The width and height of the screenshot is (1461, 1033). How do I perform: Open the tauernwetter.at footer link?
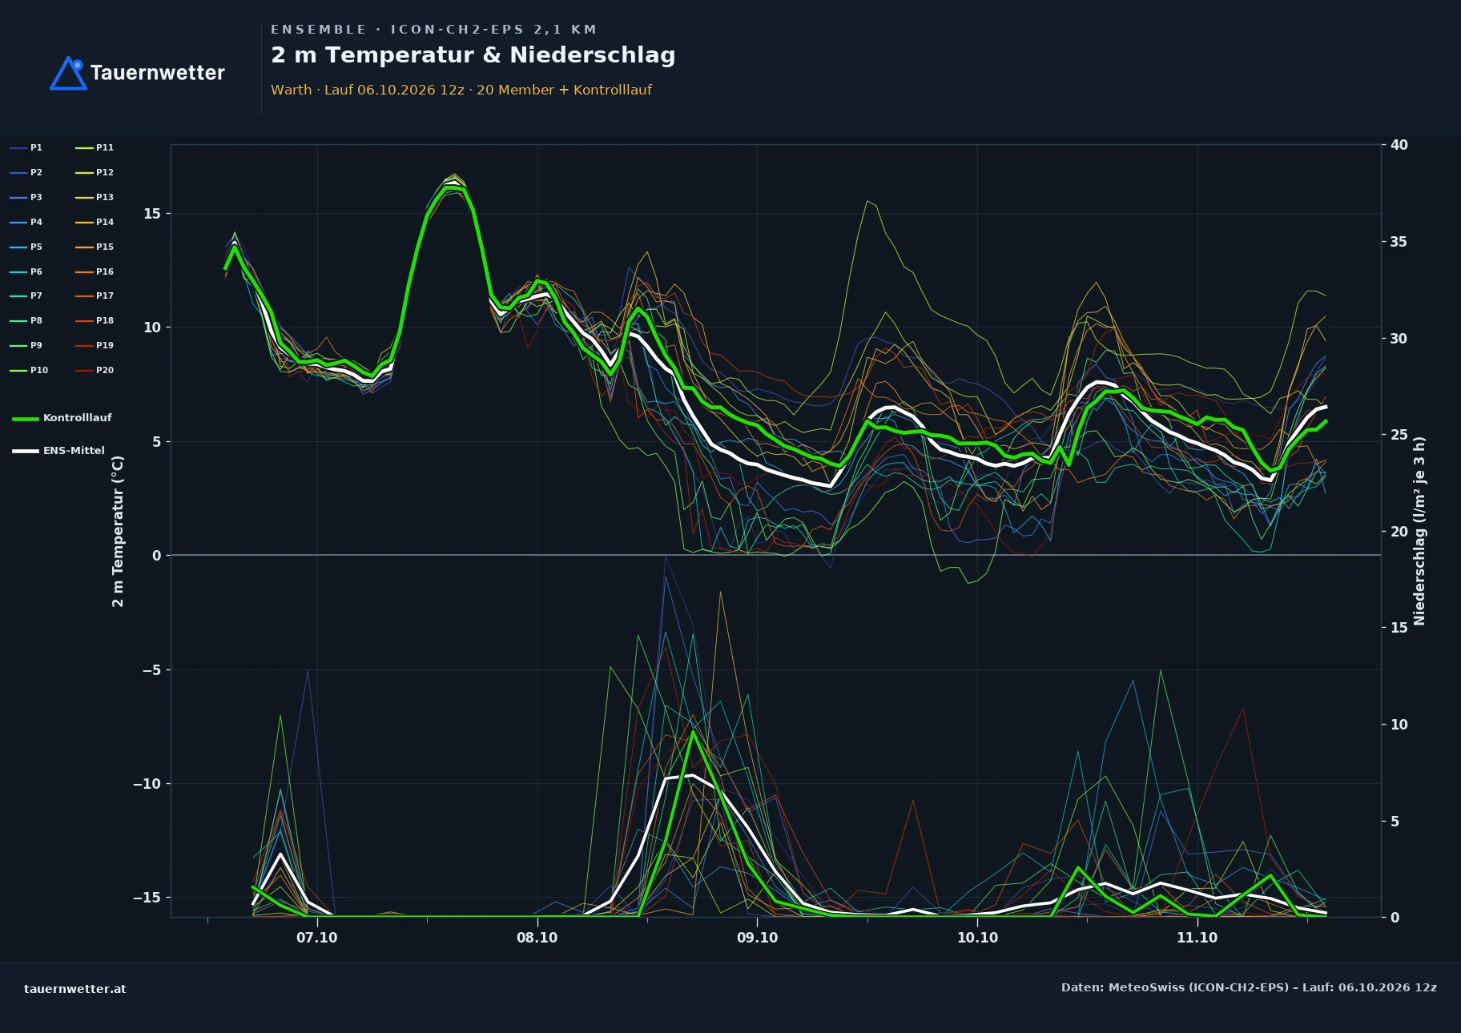75,989
